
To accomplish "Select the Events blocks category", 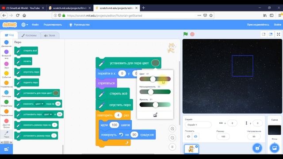I will coord(6,75).
